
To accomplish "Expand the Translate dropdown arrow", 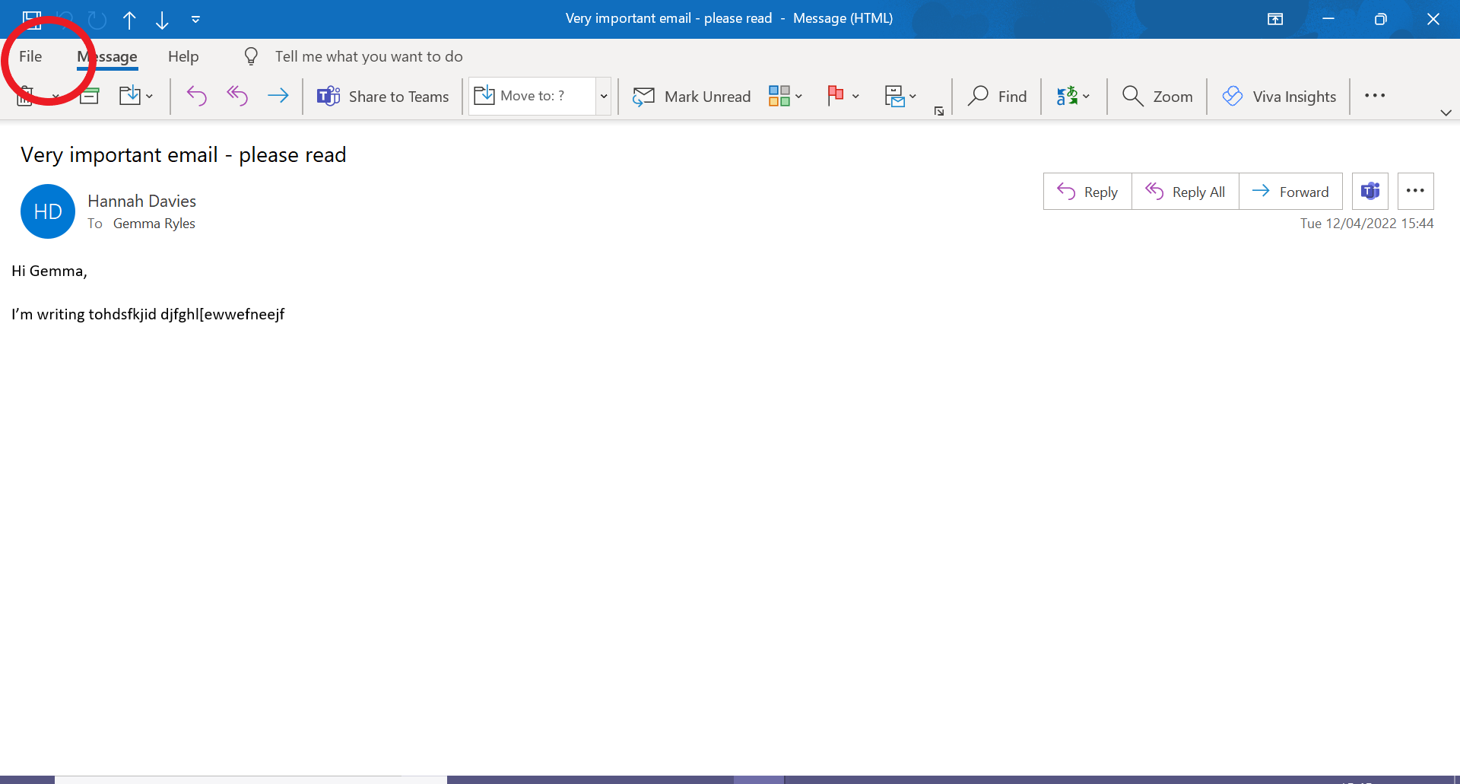I will click(1086, 97).
